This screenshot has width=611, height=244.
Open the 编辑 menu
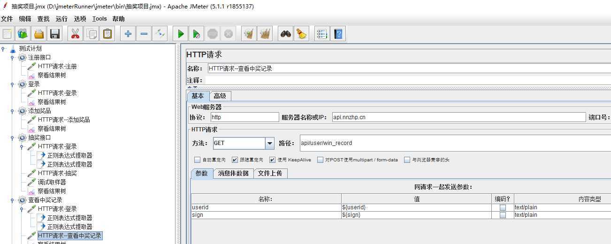coord(25,19)
